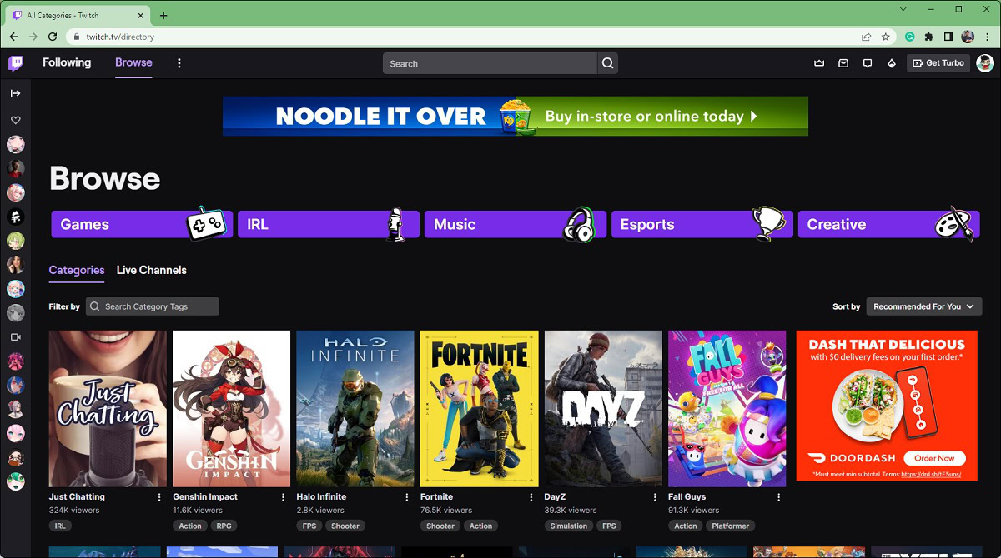Viewport: 1001px width, 558px height.
Task: Click the Simulation tag under DayZ
Action: pyautogui.click(x=569, y=526)
